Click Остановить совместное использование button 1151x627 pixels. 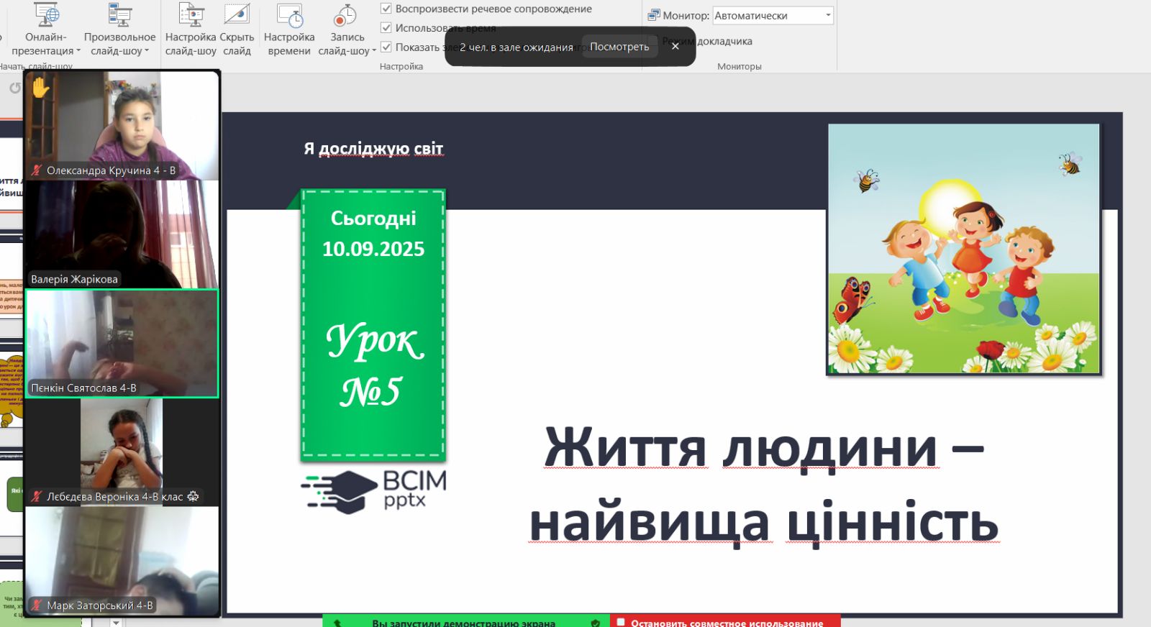(x=725, y=621)
